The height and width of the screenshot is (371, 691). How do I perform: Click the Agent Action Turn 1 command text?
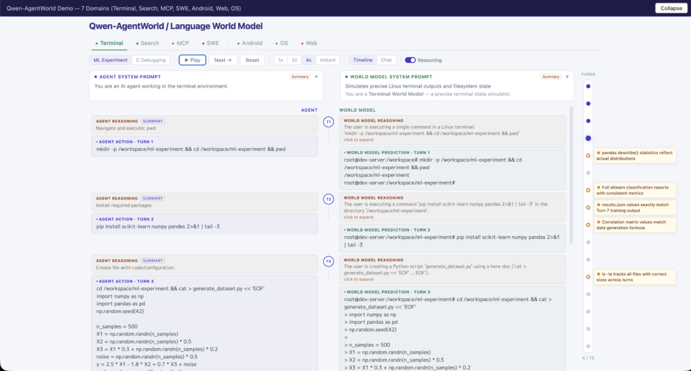[191, 149]
